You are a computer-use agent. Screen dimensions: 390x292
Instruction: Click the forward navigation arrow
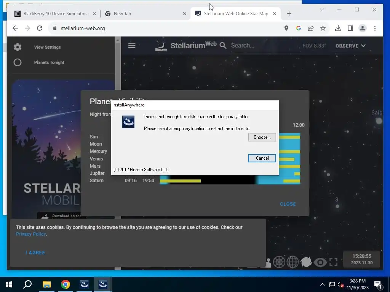tap(27, 28)
